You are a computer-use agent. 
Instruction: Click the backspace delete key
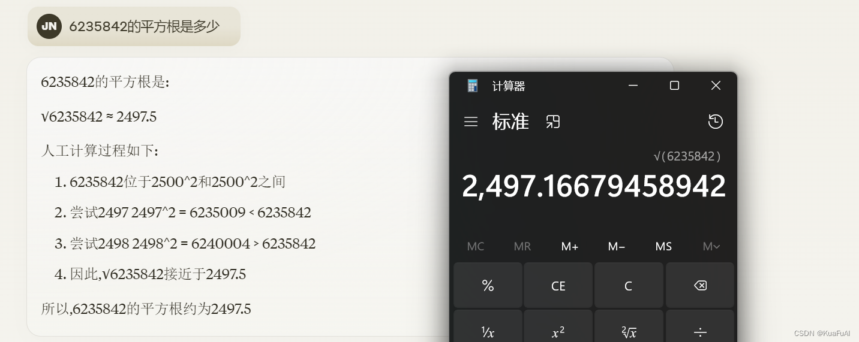700,285
